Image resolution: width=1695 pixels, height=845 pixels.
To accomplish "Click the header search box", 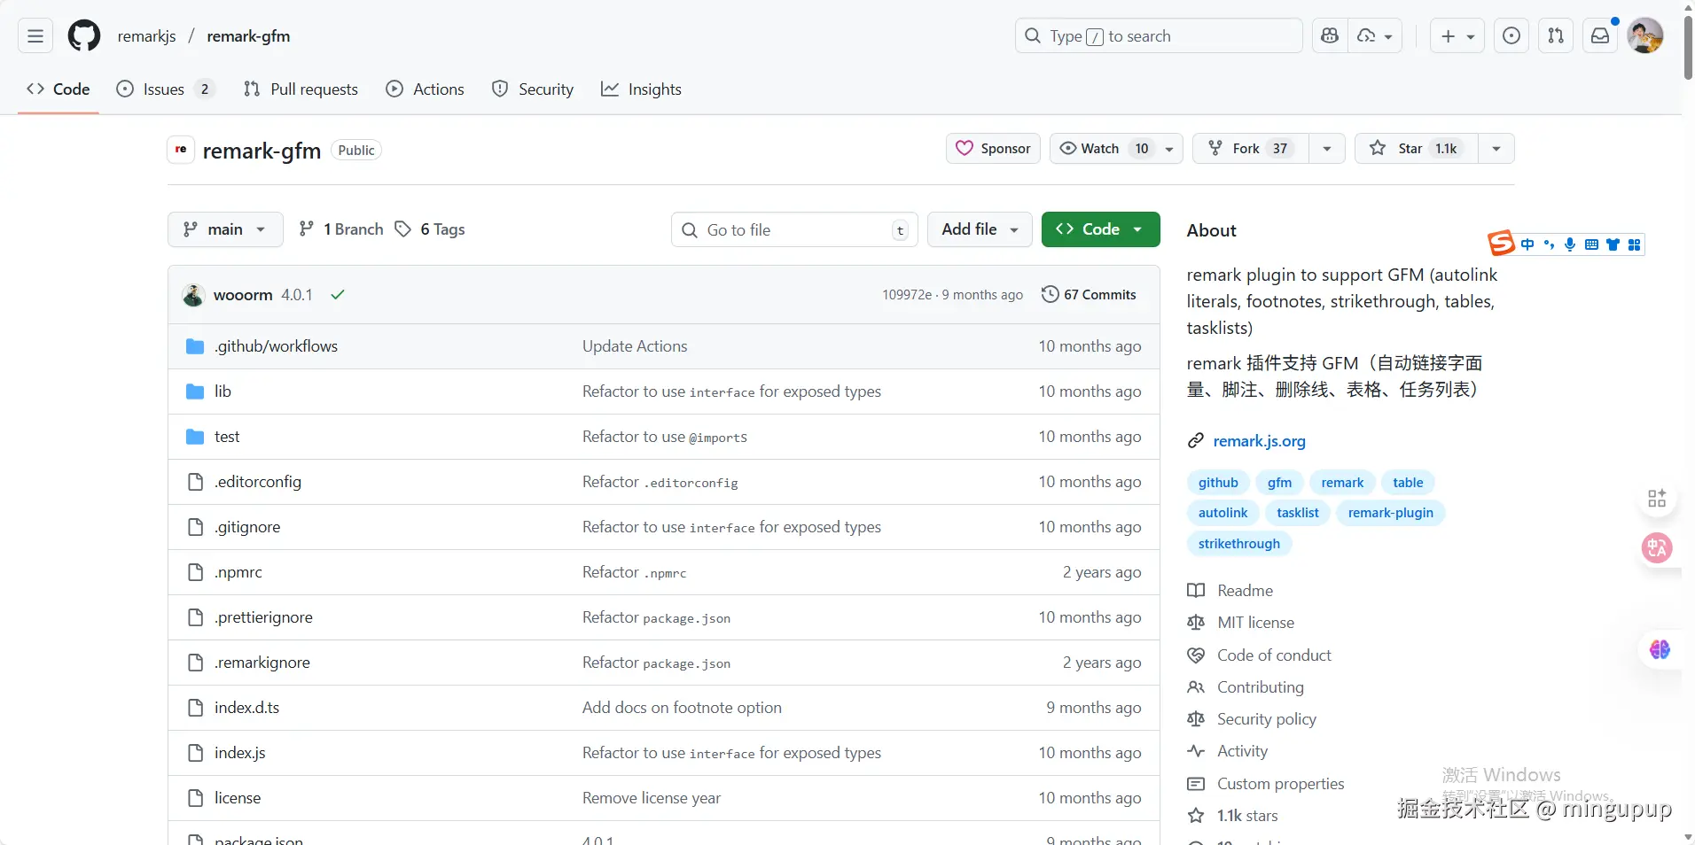I will pos(1159,36).
